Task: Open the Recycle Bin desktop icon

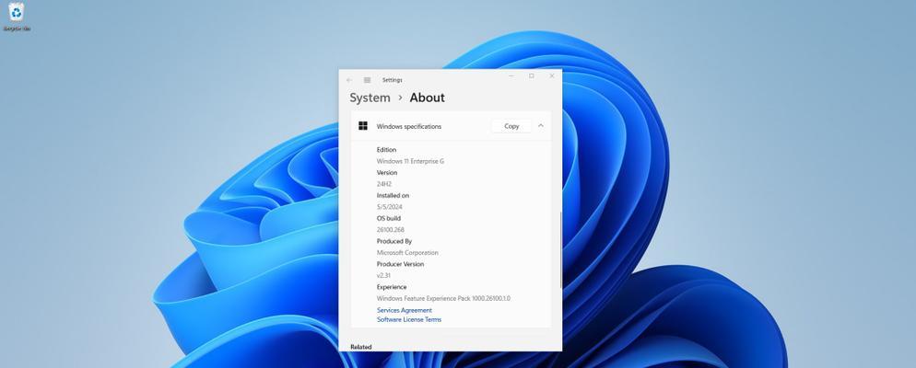Action: tap(17, 17)
